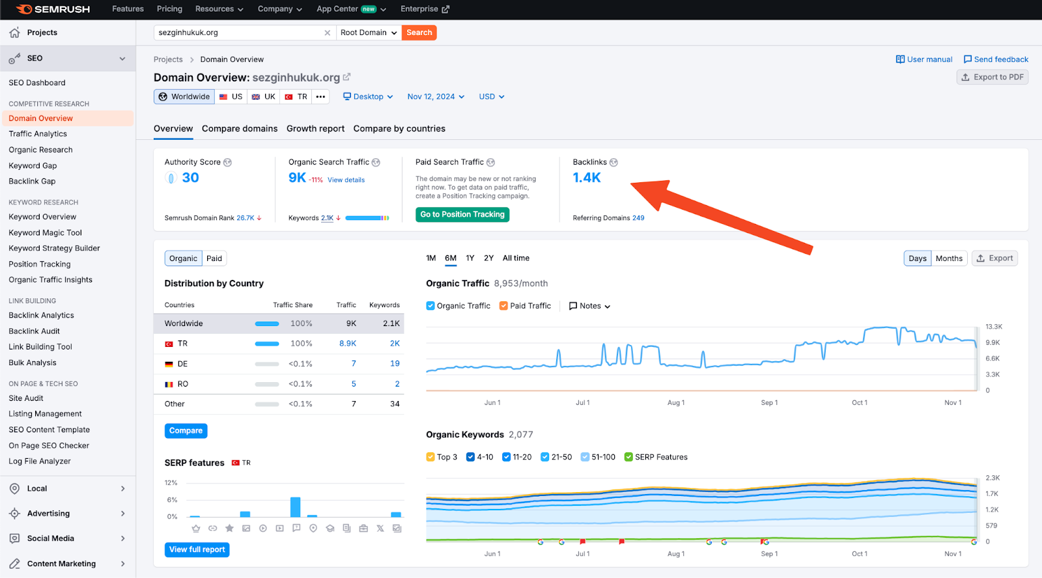Open USD currency dropdown
Viewport: 1042px width, 578px height.
click(x=492, y=97)
